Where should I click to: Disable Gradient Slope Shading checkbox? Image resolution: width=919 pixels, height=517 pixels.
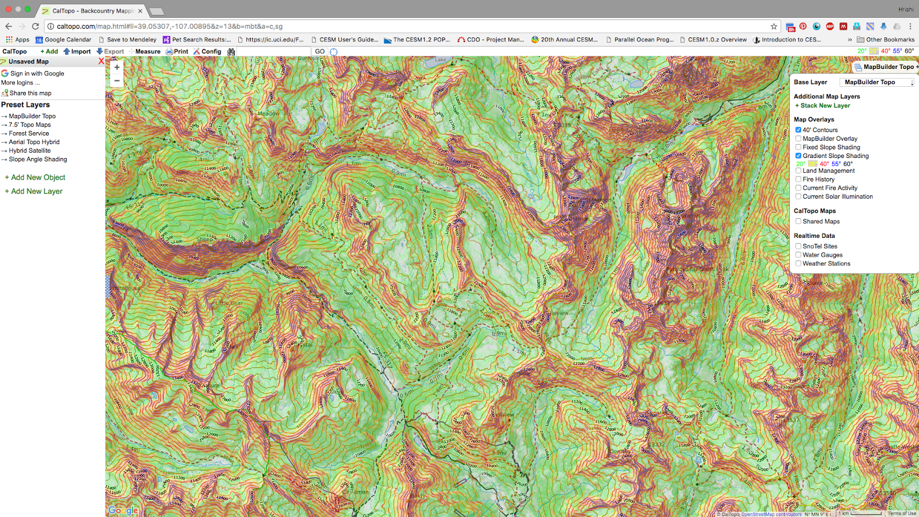point(798,156)
